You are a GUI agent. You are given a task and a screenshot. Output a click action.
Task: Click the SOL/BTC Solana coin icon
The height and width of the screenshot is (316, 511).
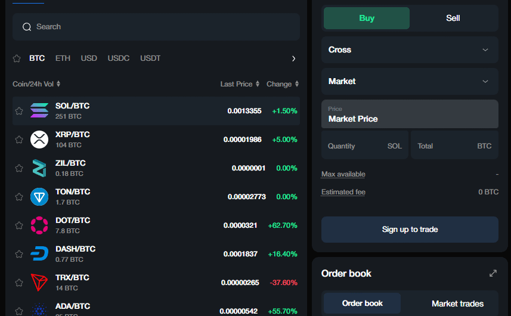tap(39, 111)
